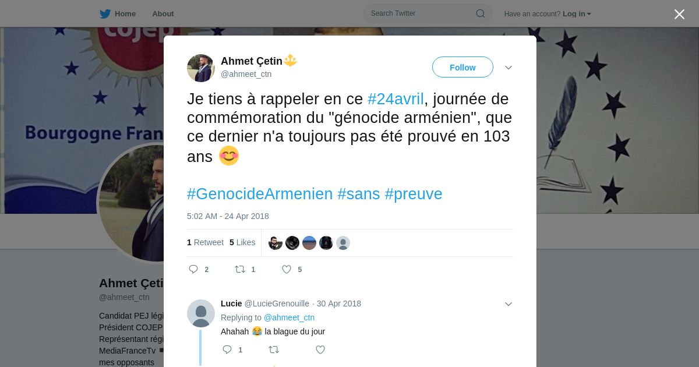The height and width of the screenshot is (367, 699).
Task: Close the tweet overlay
Action: tap(679, 14)
